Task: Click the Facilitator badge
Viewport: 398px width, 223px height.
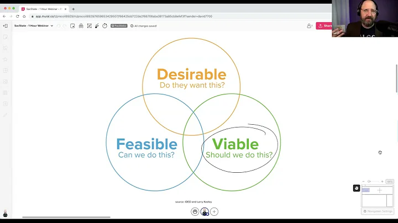Action: (x=119, y=26)
